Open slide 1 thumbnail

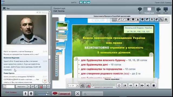point(62,26)
